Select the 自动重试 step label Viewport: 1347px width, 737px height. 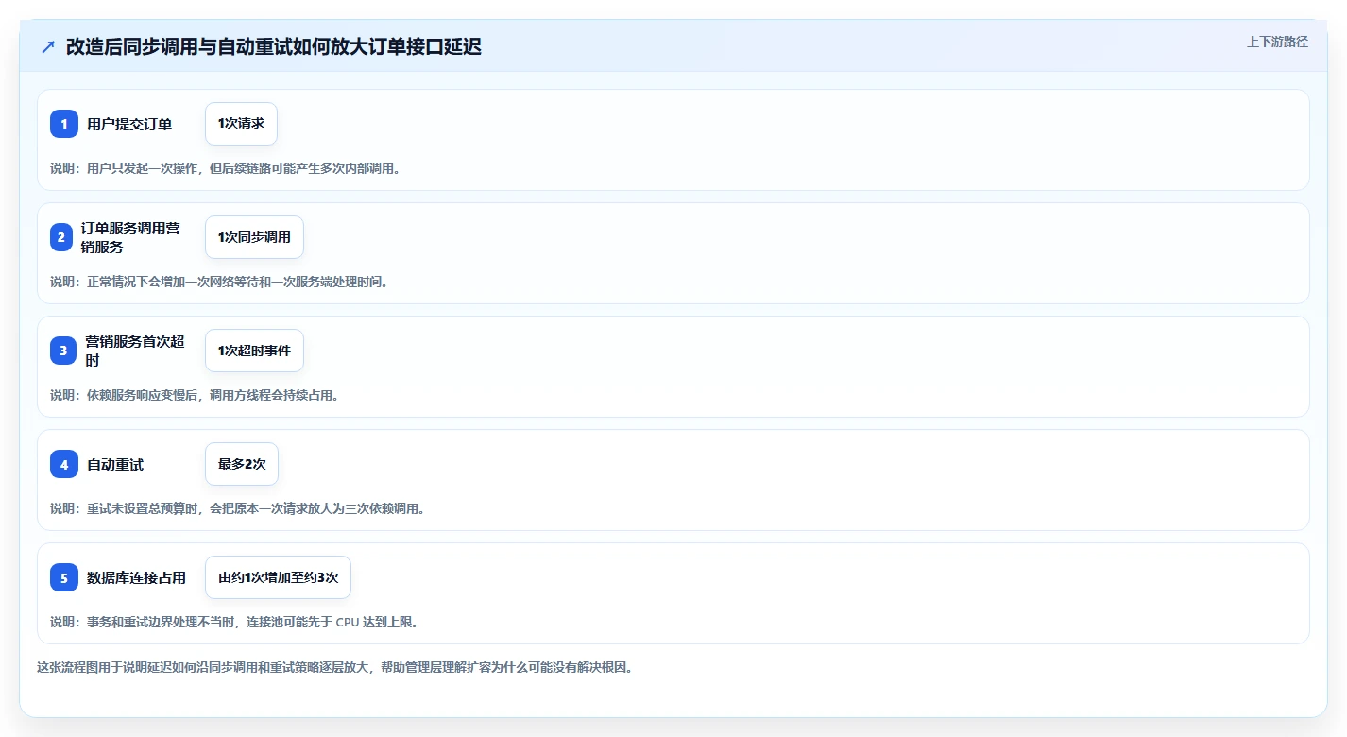point(115,464)
